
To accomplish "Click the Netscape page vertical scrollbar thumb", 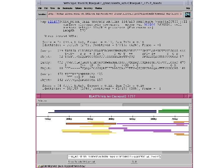I will point(191,60).
